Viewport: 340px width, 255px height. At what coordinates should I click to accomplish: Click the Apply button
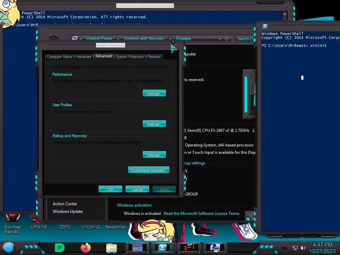click(164, 189)
